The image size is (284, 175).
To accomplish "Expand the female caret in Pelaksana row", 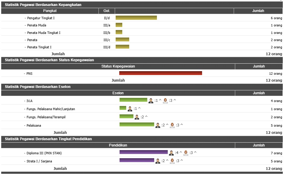I will coord(182,125).
